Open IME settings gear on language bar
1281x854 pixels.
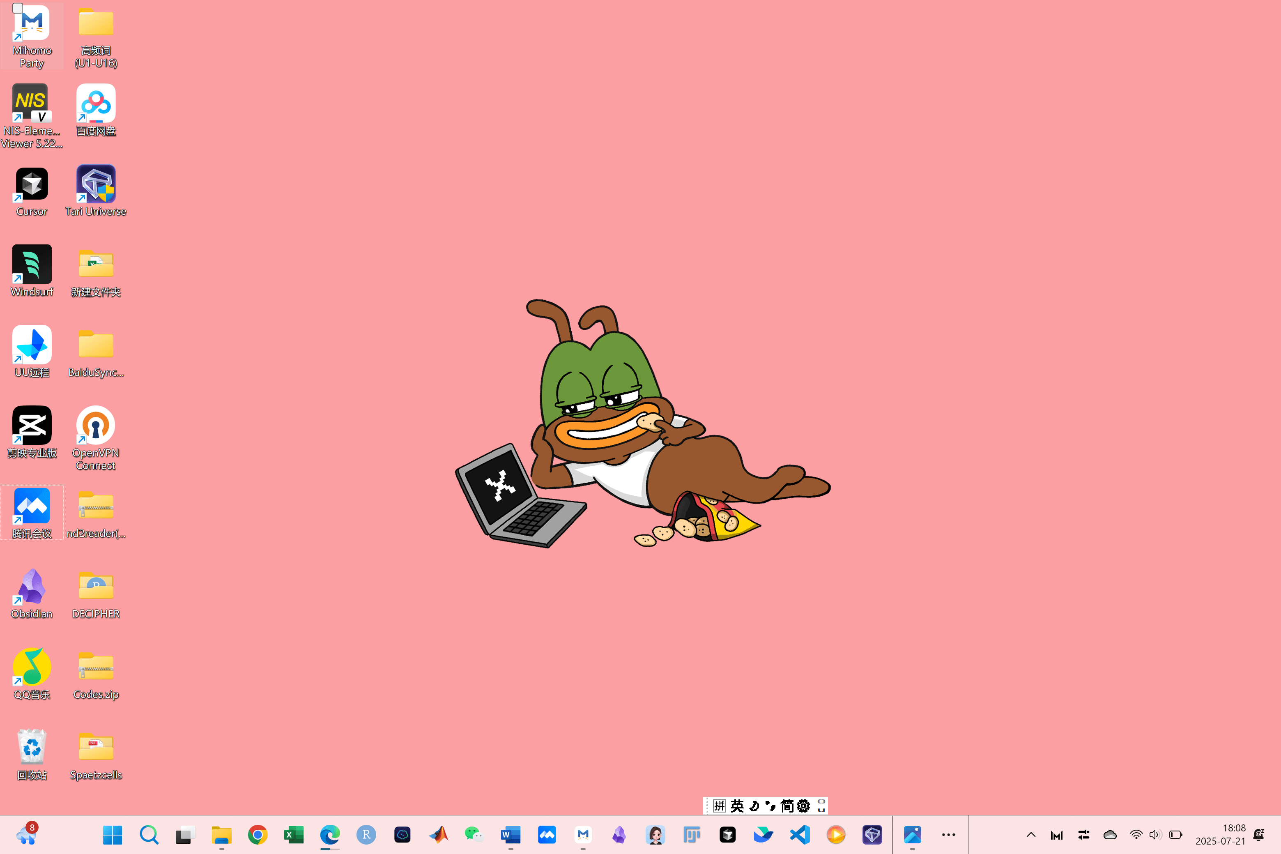coord(803,806)
